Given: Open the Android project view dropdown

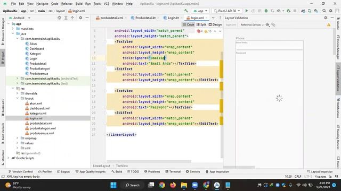Looking at the screenshot, I should pos(20,18).
